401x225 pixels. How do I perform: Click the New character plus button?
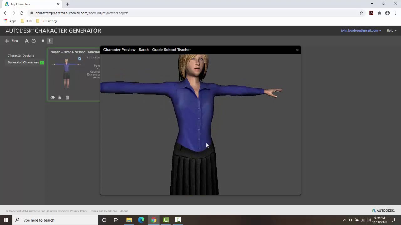[x=11, y=41]
